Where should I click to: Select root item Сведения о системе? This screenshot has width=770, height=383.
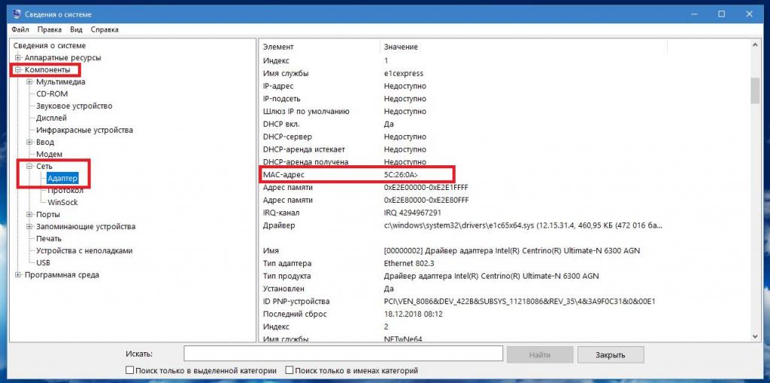pos(50,46)
